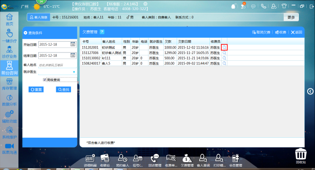
Task: Expand the right-side collapse arrow panel
Action: pos(310,91)
